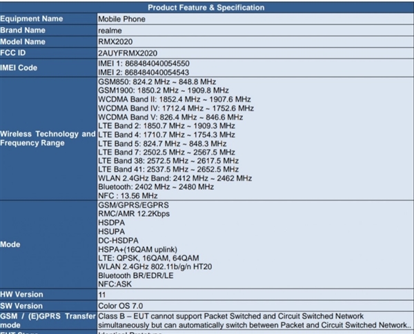
Task: Select the 'Bluetooth: 2402 MHz ~ 2480 MHz' line
Action: pyautogui.click(x=156, y=187)
